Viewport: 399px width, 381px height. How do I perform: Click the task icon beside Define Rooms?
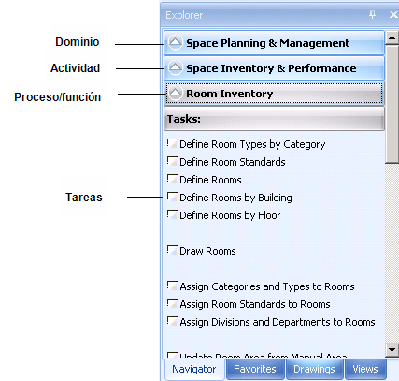click(172, 179)
